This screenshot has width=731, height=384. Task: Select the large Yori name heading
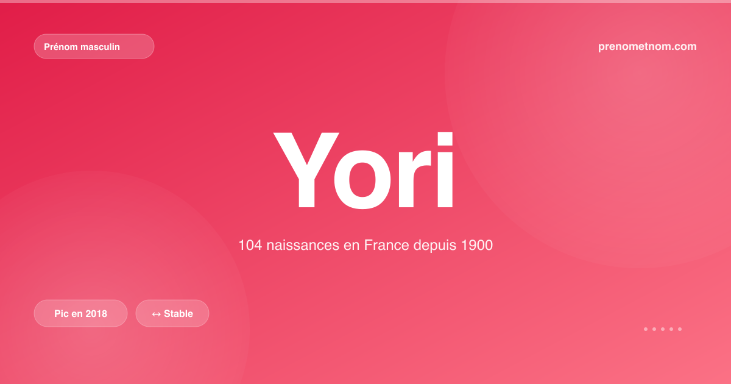coord(365,170)
